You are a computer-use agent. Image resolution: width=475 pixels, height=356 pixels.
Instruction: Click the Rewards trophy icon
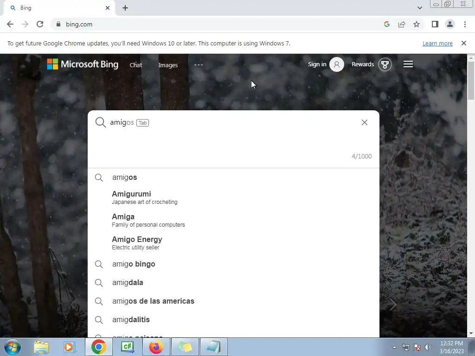pos(385,64)
